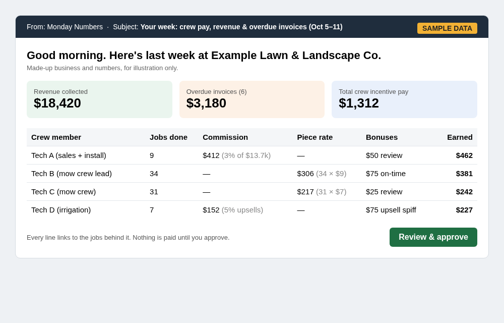
Task: Click the Commission column header
Action: tap(225, 137)
